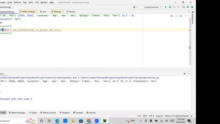Open Python Packages tool window
Viewport: 220px width, 124px height.
point(17,113)
